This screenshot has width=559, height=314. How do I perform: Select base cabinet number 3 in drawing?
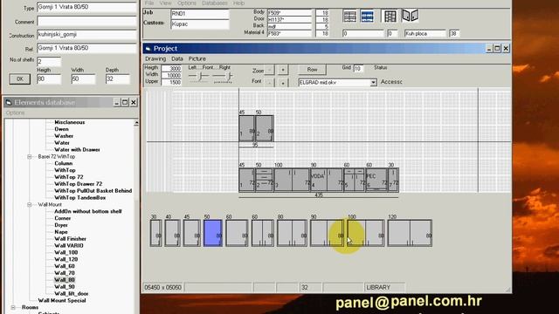tap(292, 181)
